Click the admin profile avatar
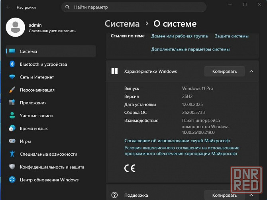 [x=16, y=27]
